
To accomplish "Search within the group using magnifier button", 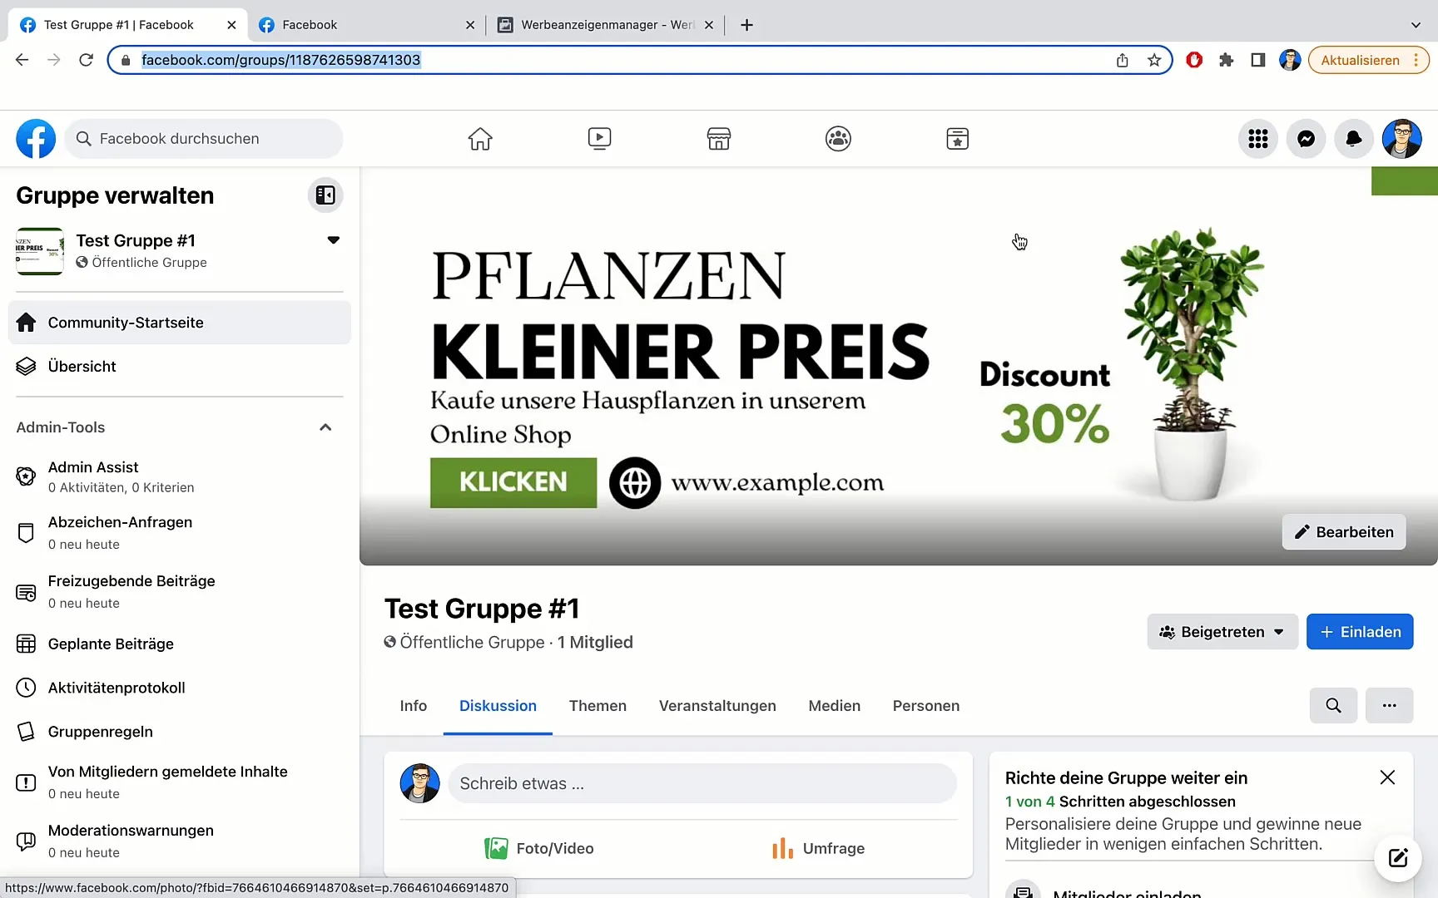I will 1333,705.
